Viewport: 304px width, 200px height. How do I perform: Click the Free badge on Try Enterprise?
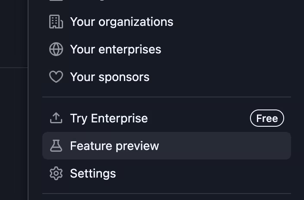point(267,118)
